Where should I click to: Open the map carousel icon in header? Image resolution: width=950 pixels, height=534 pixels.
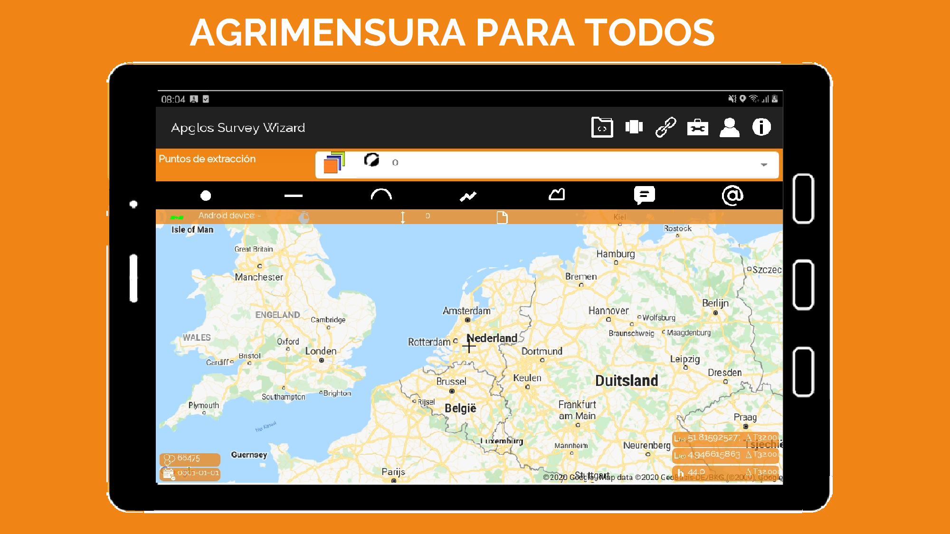[634, 127]
